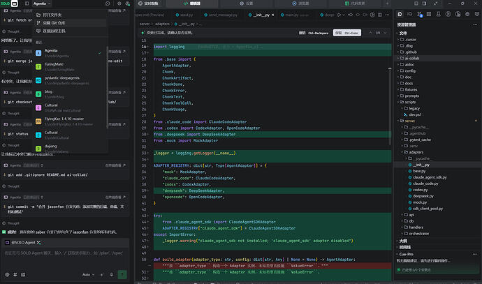Open the Testing flask icon
The width and height of the screenshot is (482, 284).
click(x=439, y=14)
